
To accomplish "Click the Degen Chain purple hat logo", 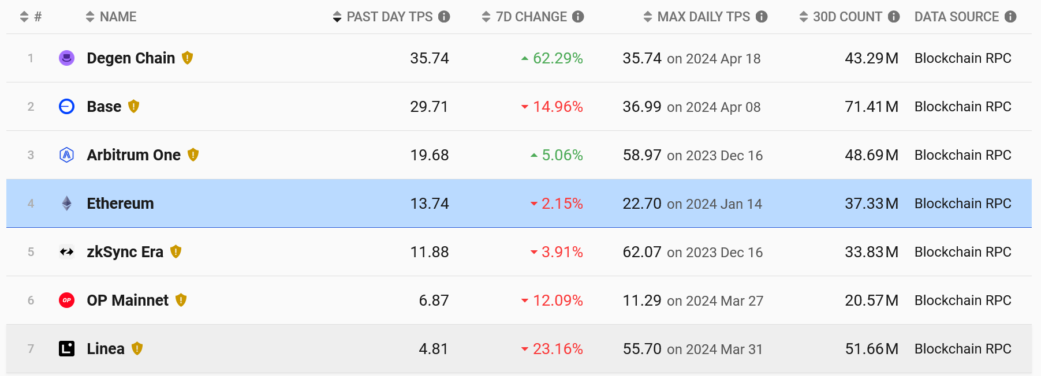I will pos(67,58).
